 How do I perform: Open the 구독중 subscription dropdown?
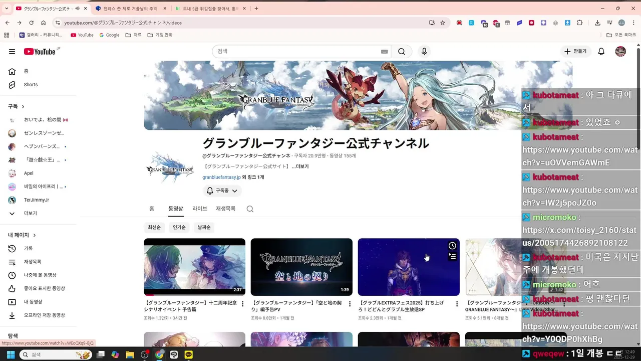[x=222, y=191]
